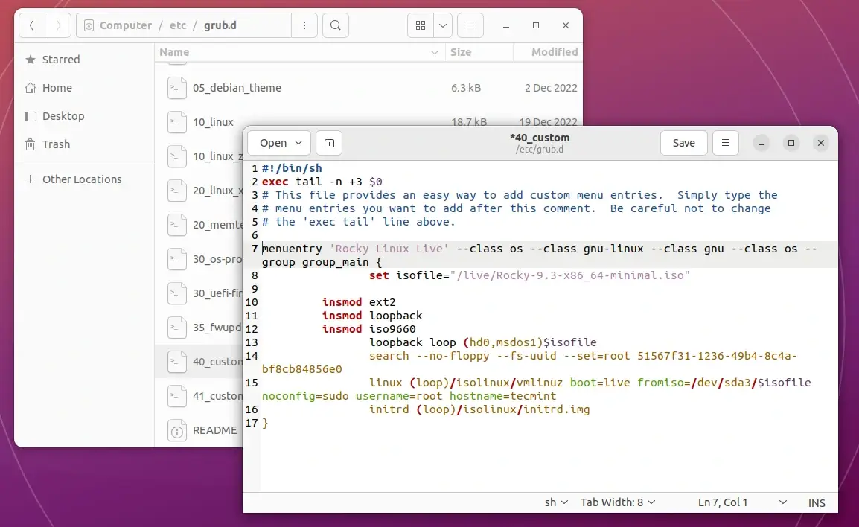
Task: Click the 'insmod iso9660' line
Action: pos(368,329)
